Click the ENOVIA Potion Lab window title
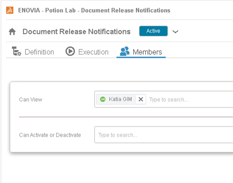This screenshot has width=233, height=183. click(x=94, y=10)
